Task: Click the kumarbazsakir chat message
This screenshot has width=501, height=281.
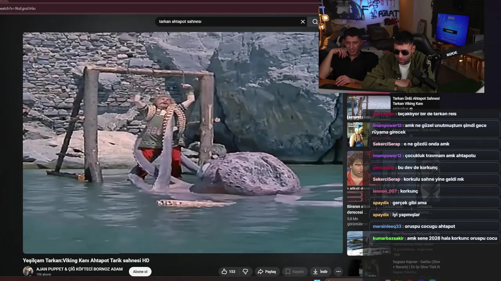Action: point(434,238)
